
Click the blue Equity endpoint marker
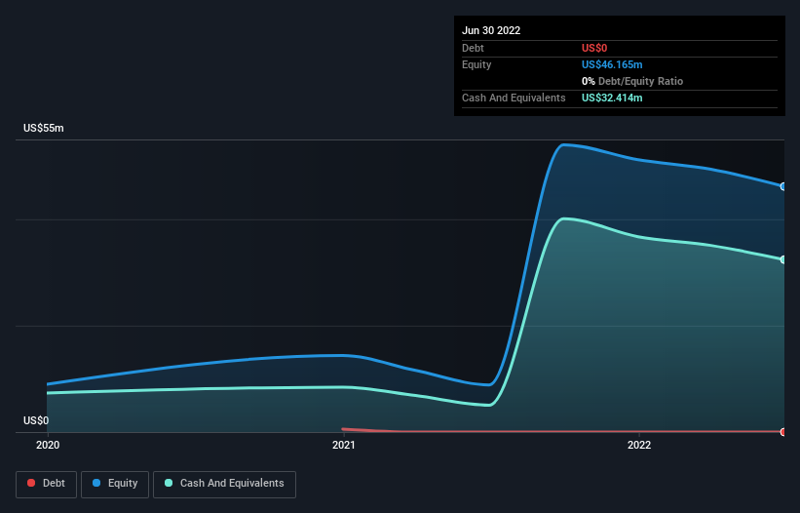783,187
